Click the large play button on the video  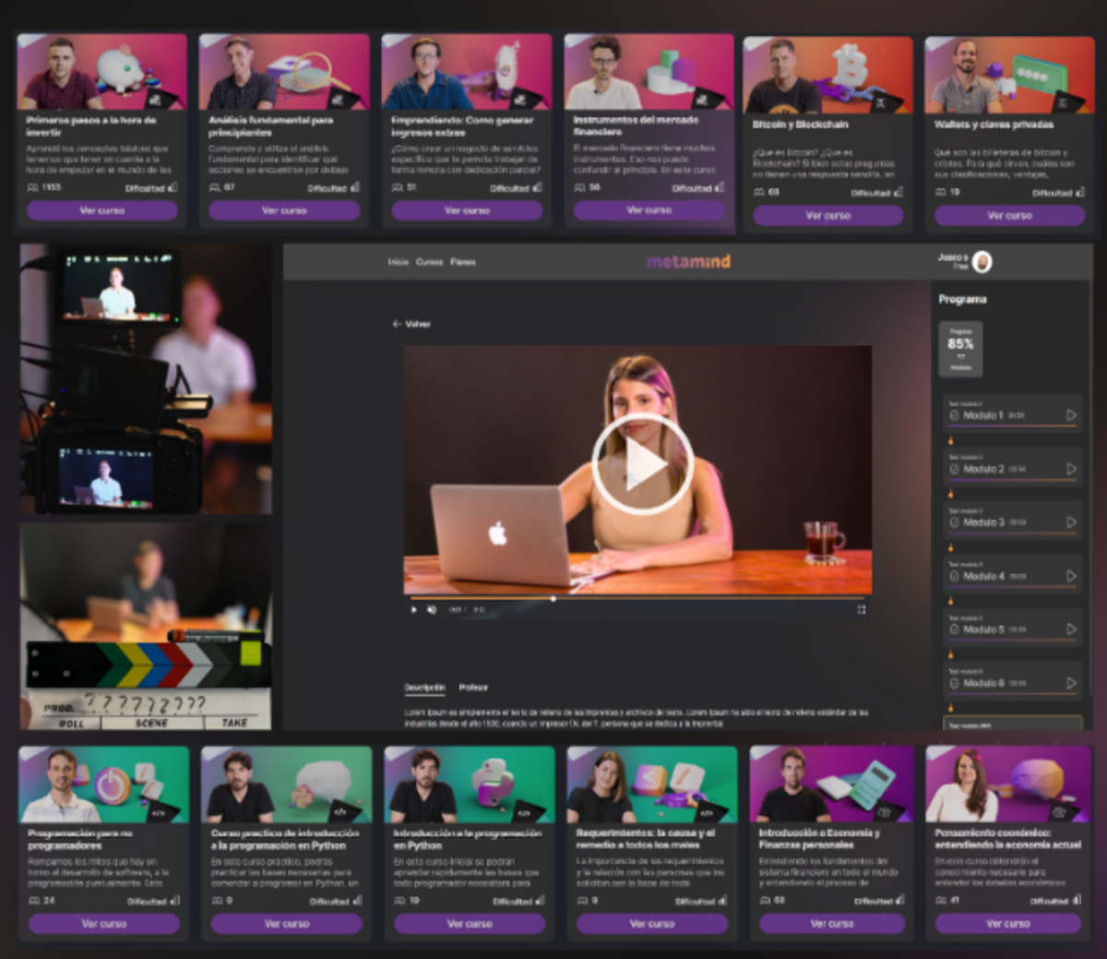click(642, 464)
